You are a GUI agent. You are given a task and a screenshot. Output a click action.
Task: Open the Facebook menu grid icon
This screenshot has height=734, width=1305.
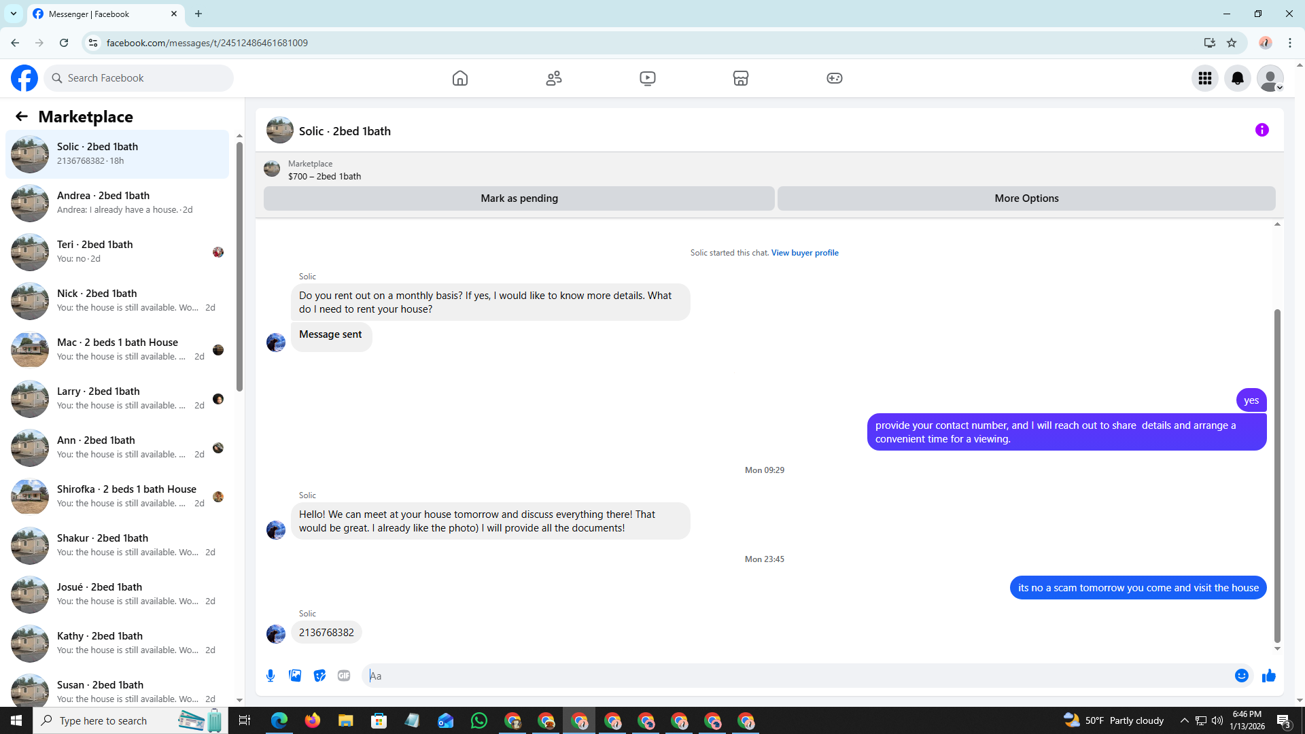(x=1204, y=78)
